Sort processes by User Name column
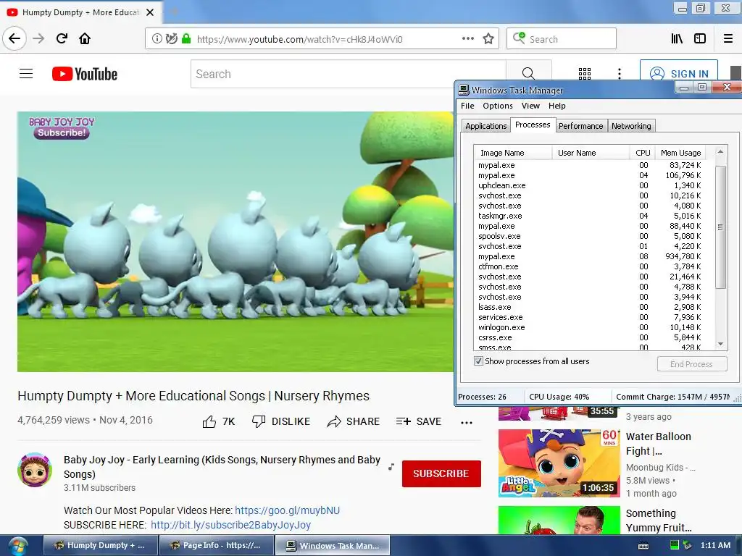Screen dimensions: 742x556 (591, 153)
